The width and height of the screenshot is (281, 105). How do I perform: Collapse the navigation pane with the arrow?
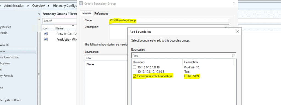pos(39,14)
